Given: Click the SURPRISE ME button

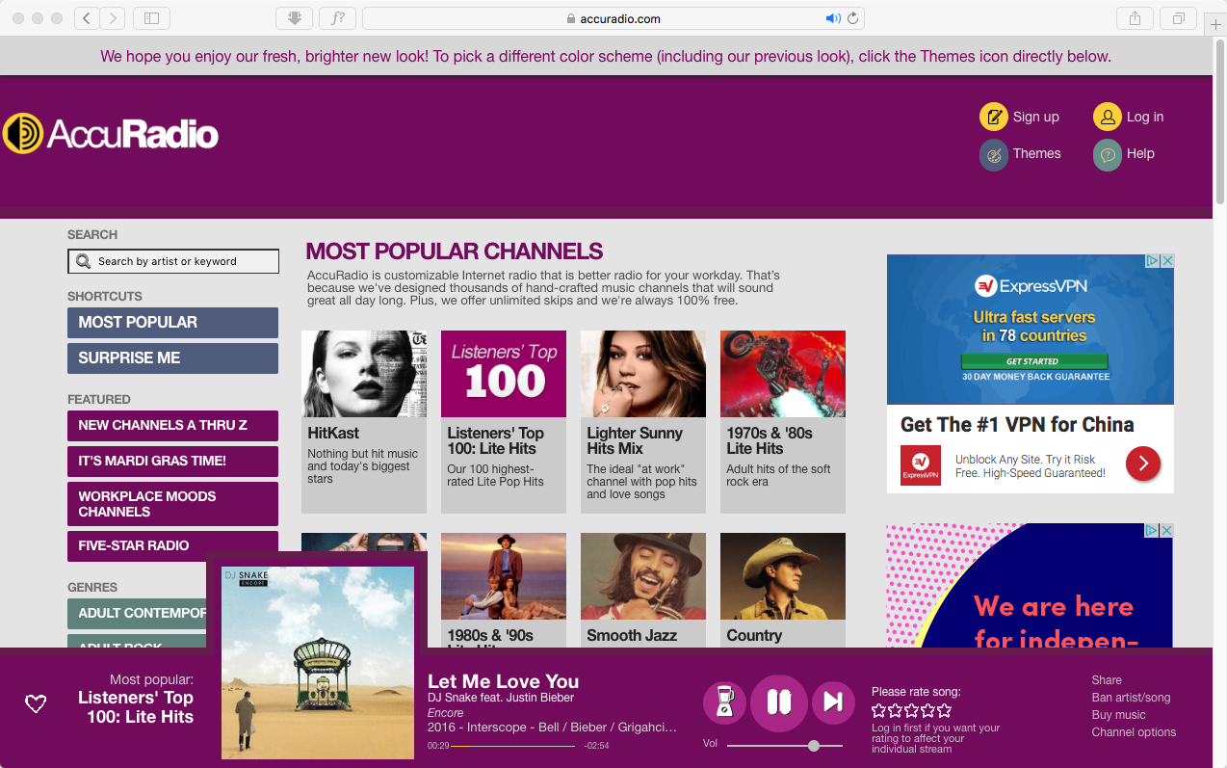Looking at the screenshot, I should tap(172, 358).
